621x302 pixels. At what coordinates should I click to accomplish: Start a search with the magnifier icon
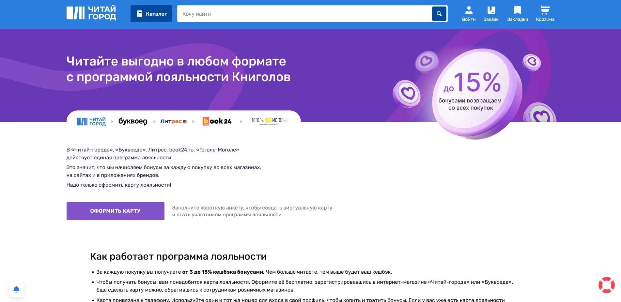coord(439,14)
